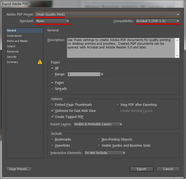Open the Compatibility dropdown
The image size is (186, 179).
(x=157, y=21)
